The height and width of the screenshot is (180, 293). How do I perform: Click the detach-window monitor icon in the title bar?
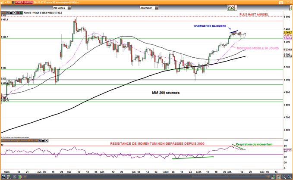tap(281, 3)
